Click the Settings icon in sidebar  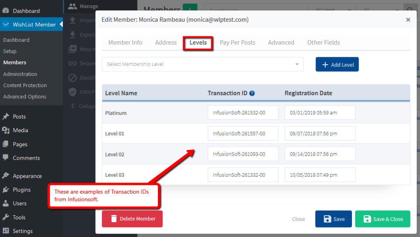(6, 231)
